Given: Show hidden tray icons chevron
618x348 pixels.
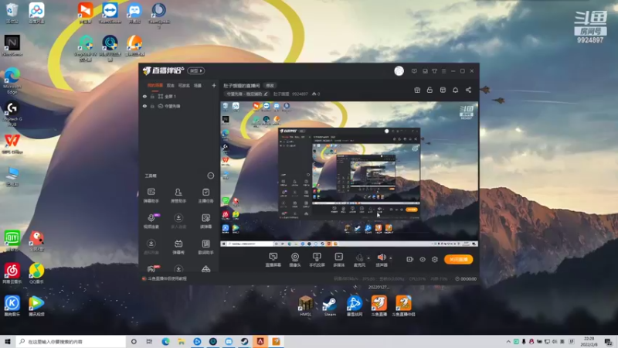Looking at the screenshot, I should pyautogui.click(x=508, y=342).
